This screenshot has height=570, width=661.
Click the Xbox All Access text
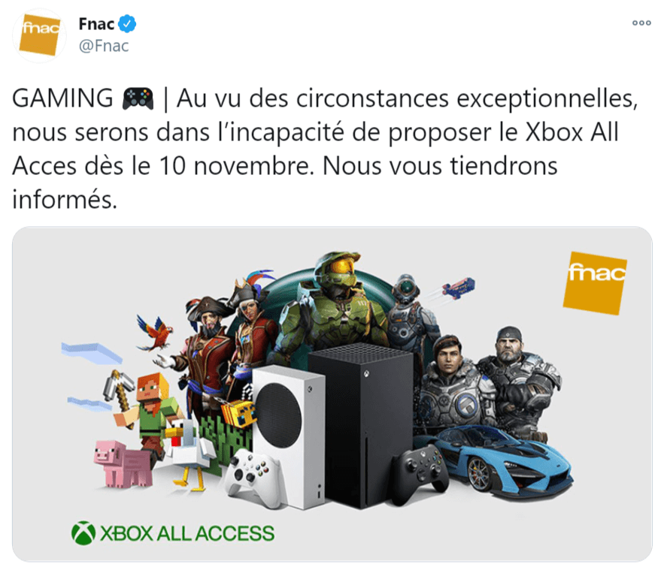point(186,534)
